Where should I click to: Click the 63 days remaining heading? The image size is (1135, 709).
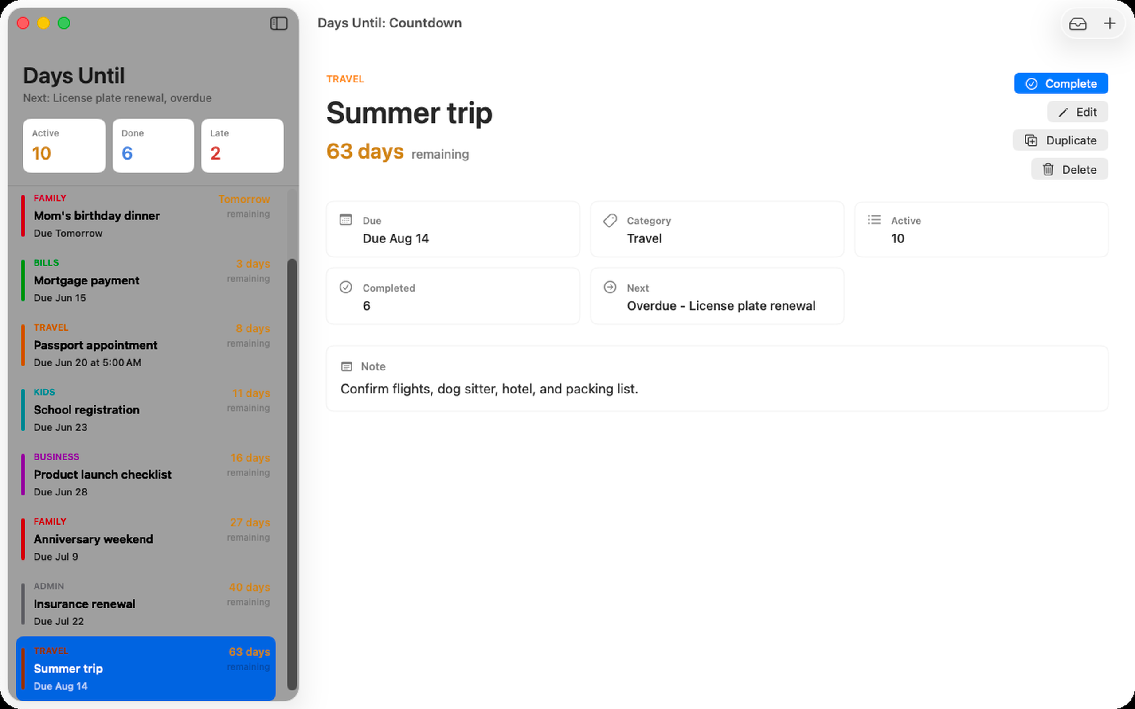pos(397,152)
